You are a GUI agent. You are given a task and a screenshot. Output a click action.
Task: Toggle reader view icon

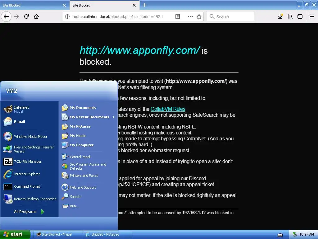tap(177, 16)
